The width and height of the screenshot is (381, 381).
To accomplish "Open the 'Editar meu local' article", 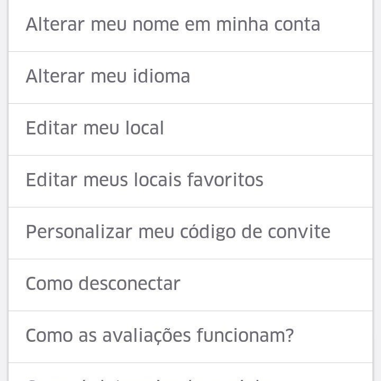I will coord(190,130).
